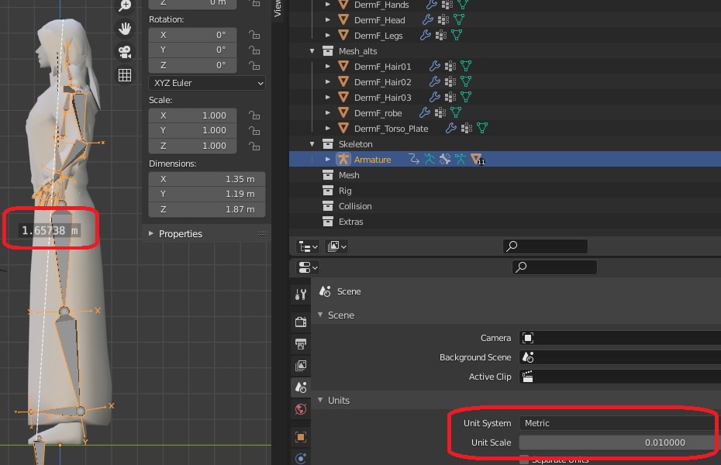Open the View Layer properties tab
This screenshot has height=465, width=721.
301,365
